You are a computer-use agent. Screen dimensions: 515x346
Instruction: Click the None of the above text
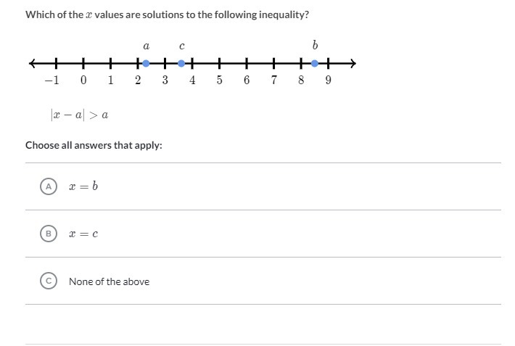tap(109, 281)
